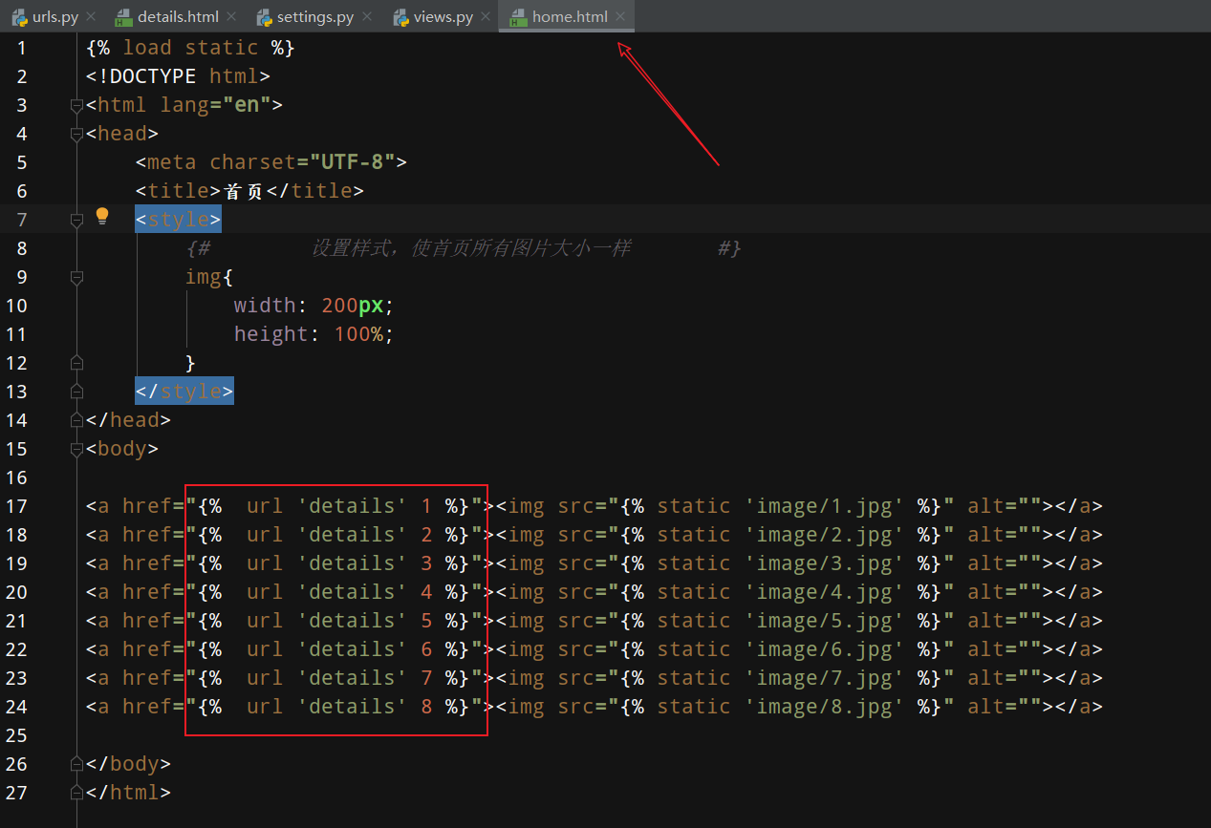Click the 'width' property name
Screen dimensions: 1211x828
(265, 306)
